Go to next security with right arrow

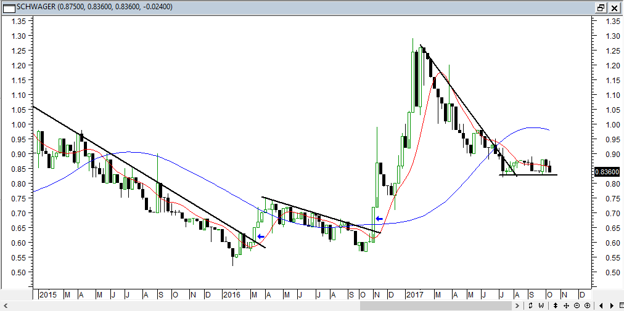612,305
